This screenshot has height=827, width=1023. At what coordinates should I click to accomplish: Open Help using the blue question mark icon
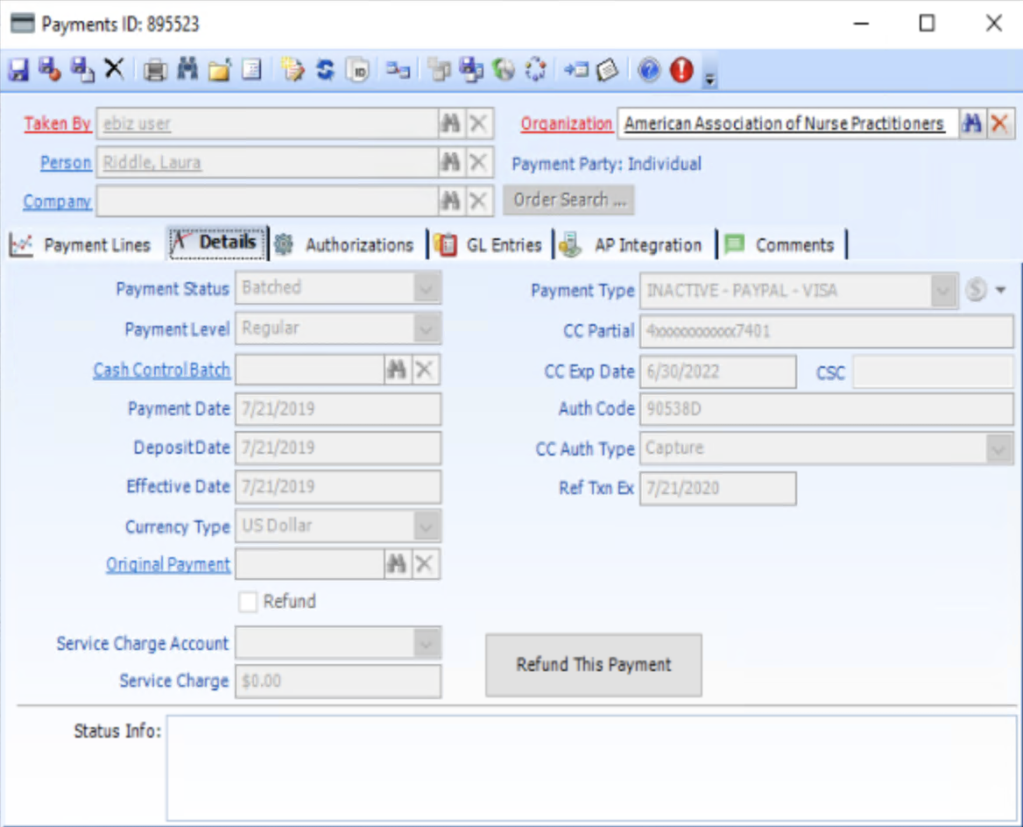point(649,70)
